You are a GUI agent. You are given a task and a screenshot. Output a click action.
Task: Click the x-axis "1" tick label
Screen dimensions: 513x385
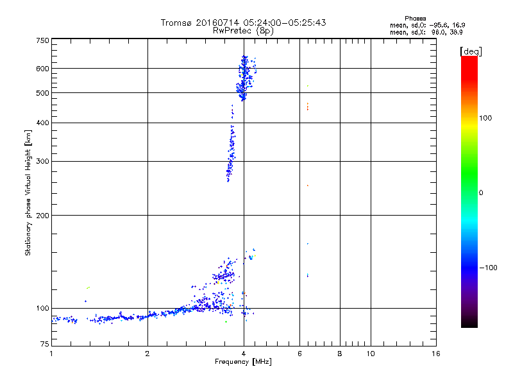coord(51,354)
